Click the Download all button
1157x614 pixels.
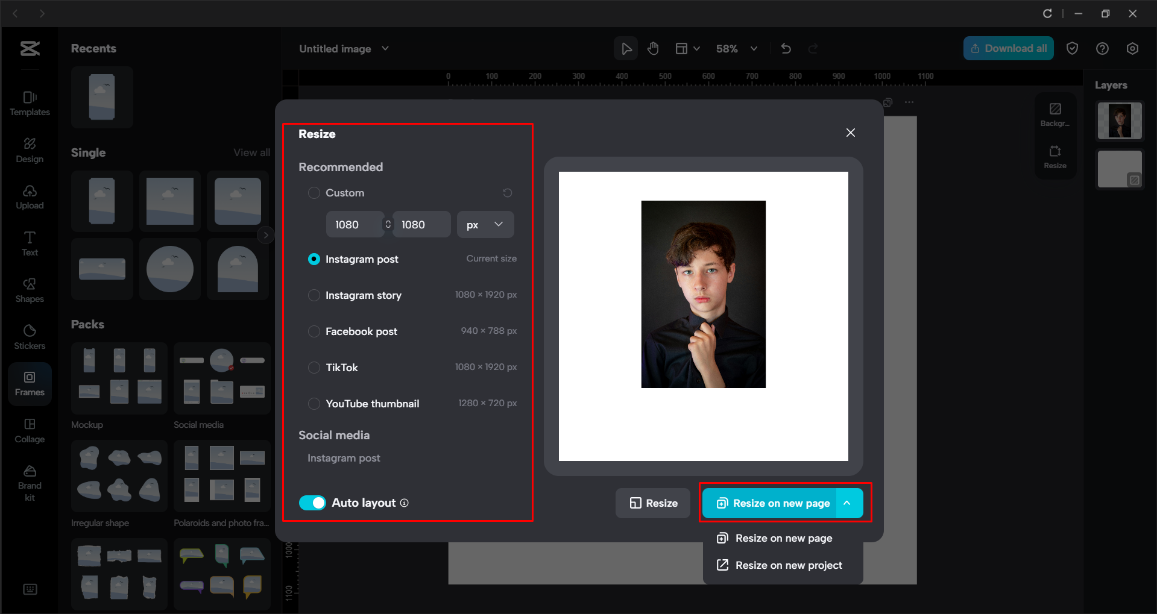(x=1008, y=48)
